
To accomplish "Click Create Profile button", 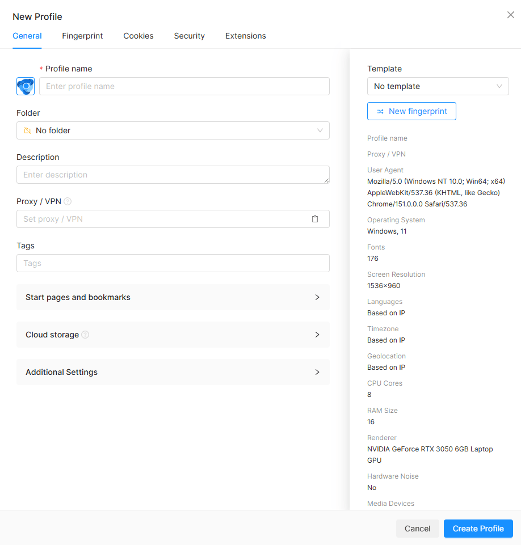I will click(478, 529).
